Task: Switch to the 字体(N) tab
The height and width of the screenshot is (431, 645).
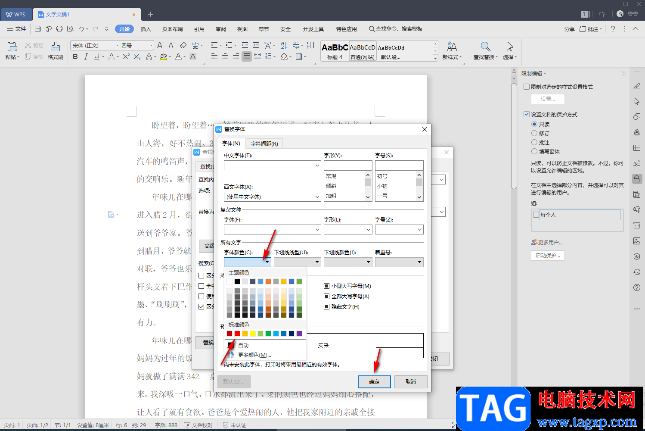Action: [231, 143]
